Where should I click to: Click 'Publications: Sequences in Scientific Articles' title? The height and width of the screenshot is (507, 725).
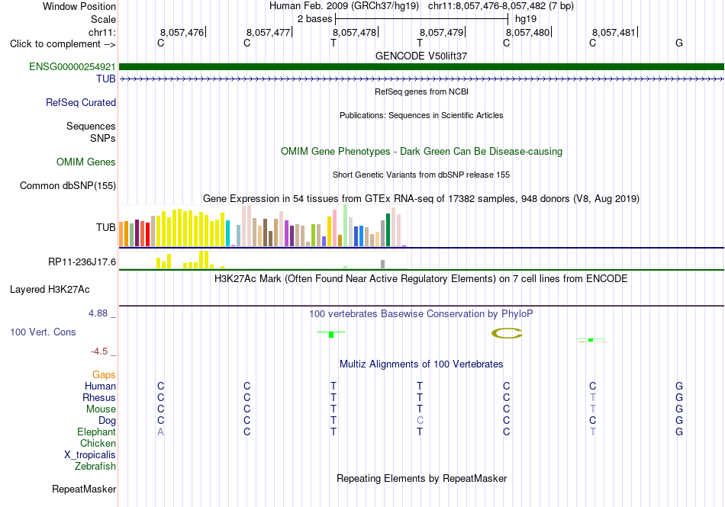coord(421,115)
